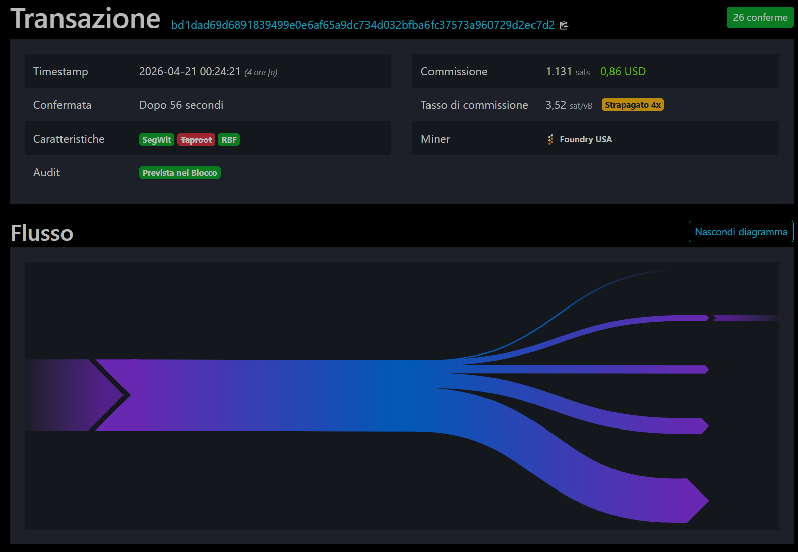Viewport: 798px width, 552px height.
Task: Click the Timestamp row label
Action: coord(60,72)
